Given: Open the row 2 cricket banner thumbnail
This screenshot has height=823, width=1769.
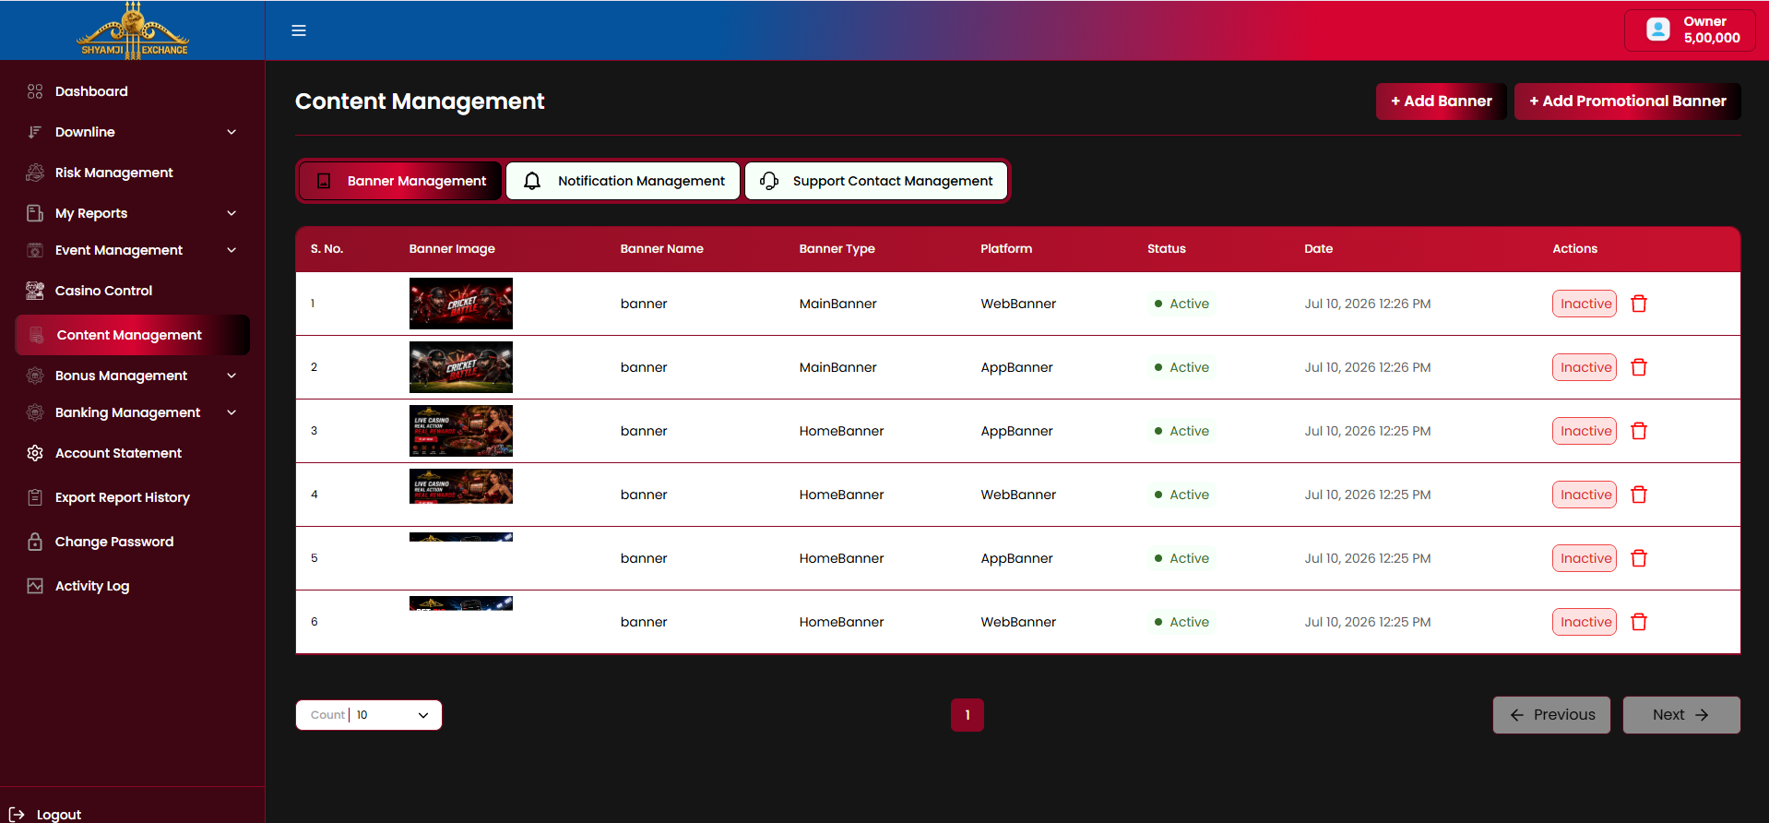Looking at the screenshot, I should pos(461,367).
